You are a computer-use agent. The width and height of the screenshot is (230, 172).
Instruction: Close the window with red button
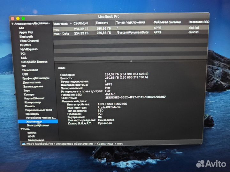click(12, 19)
